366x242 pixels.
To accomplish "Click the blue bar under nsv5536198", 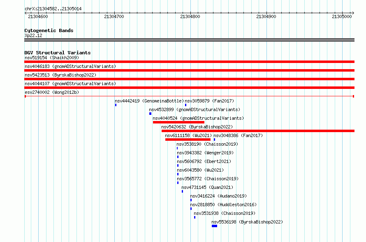I will [x=215, y=226].
